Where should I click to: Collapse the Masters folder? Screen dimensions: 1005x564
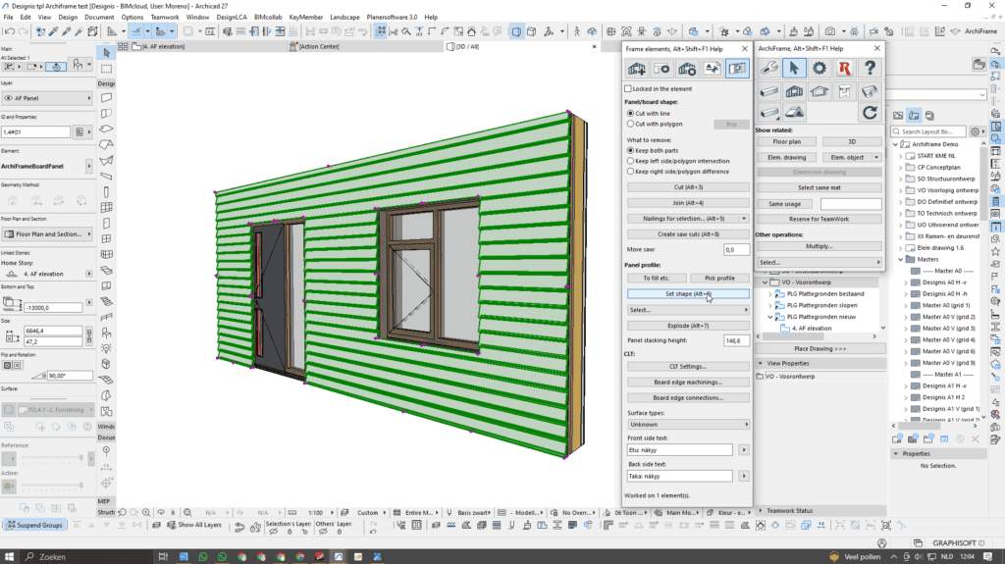point(901,260)
